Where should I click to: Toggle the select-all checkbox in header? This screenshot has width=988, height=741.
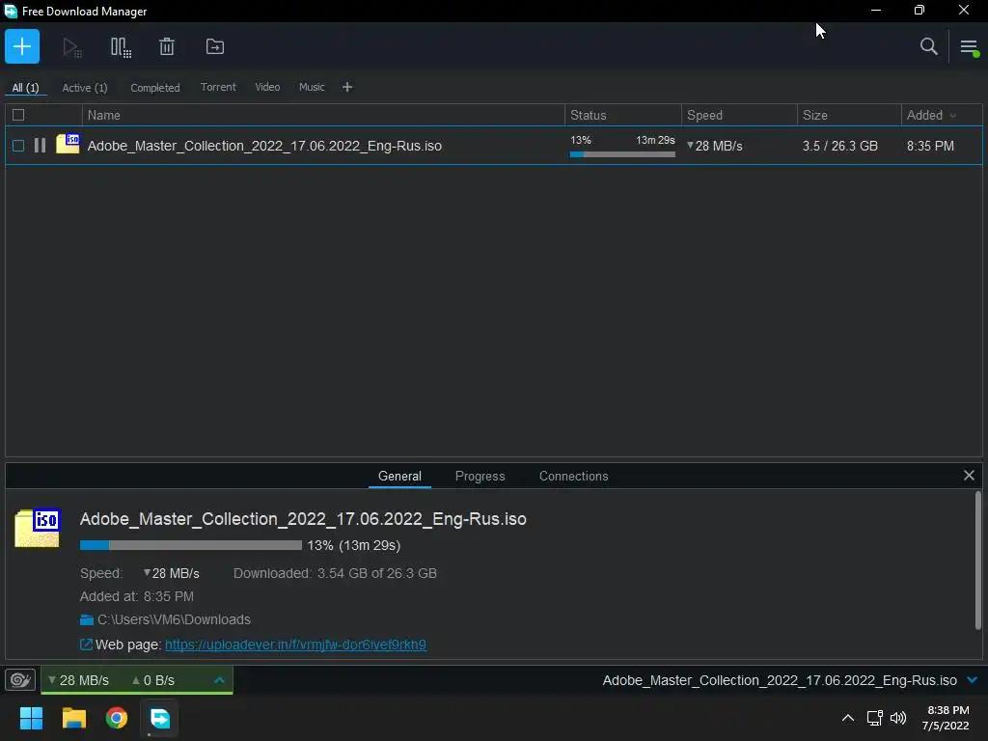pos(18,115)
